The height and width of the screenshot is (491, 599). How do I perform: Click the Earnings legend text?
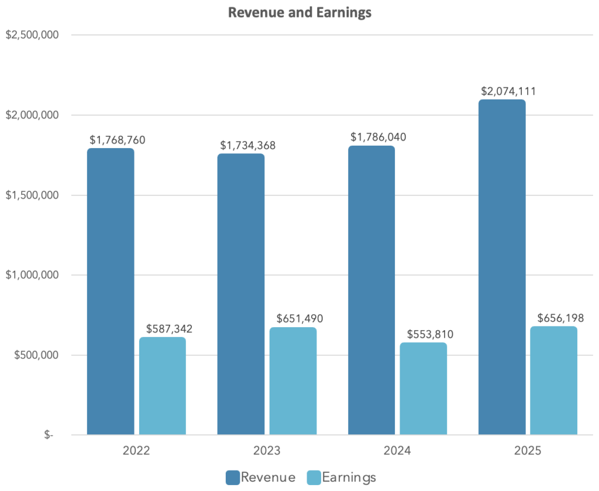point(349,478)
